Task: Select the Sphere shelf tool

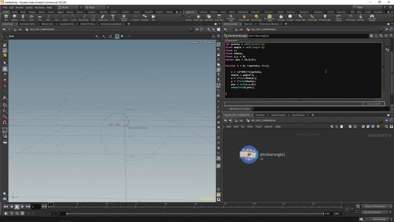Action: coord(15,18)
